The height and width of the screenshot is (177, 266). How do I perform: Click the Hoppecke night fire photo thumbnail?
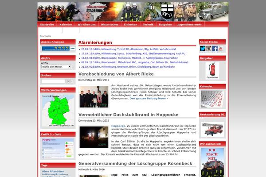(x=94, y=137)
